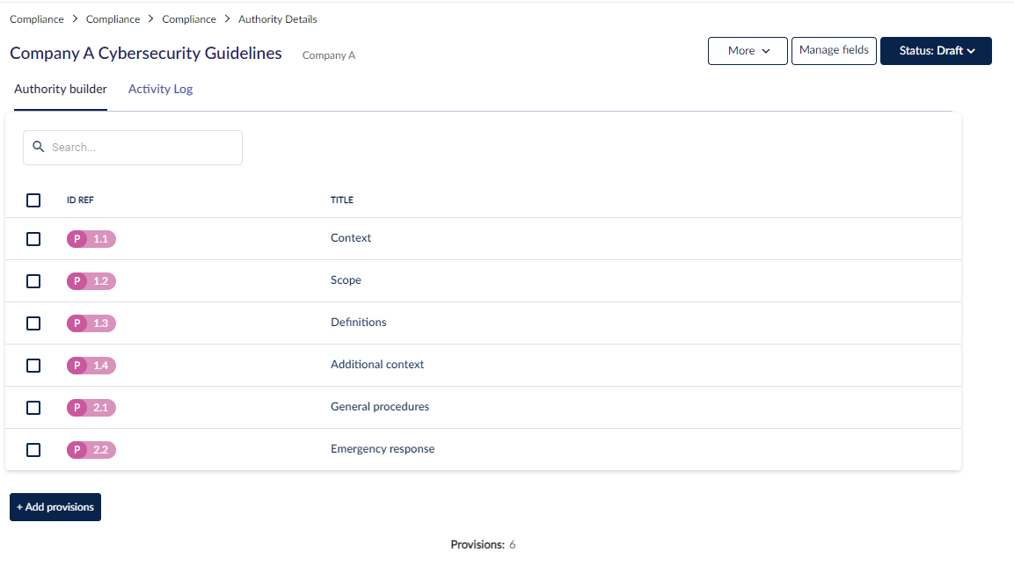Toggle the select-all checkbox in header
The width and height of the screenshot is (1014, 566).
tap(33, 200)
